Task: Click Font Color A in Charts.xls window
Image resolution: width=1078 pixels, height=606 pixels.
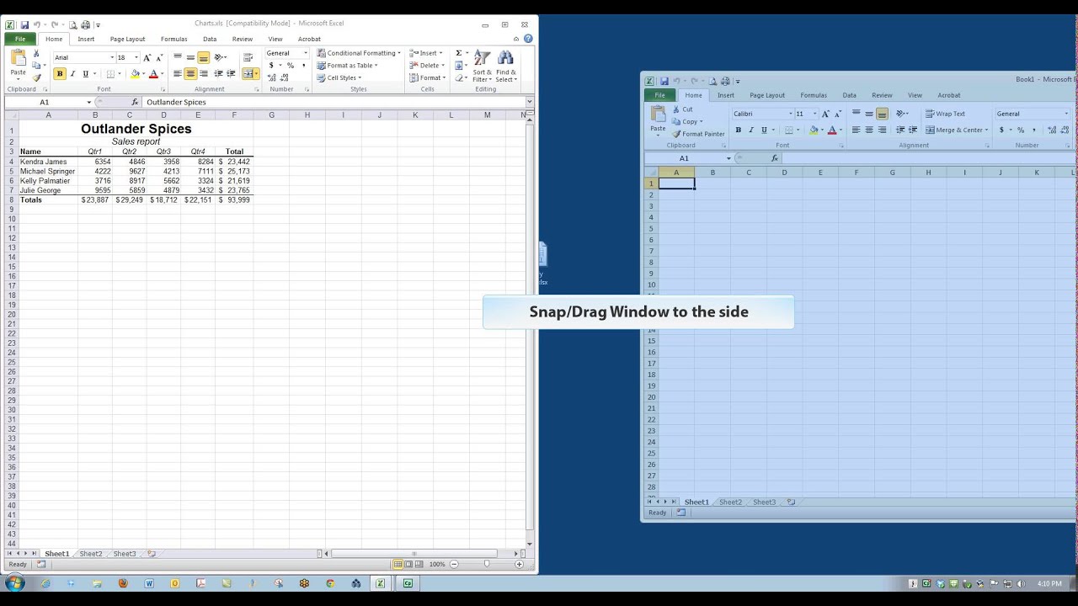Action: 153,74
